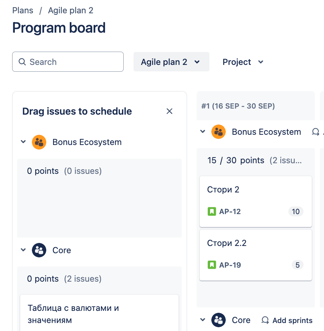Focus the Search input field
Screen dimensions: 324x331
[x=68, y=61]
